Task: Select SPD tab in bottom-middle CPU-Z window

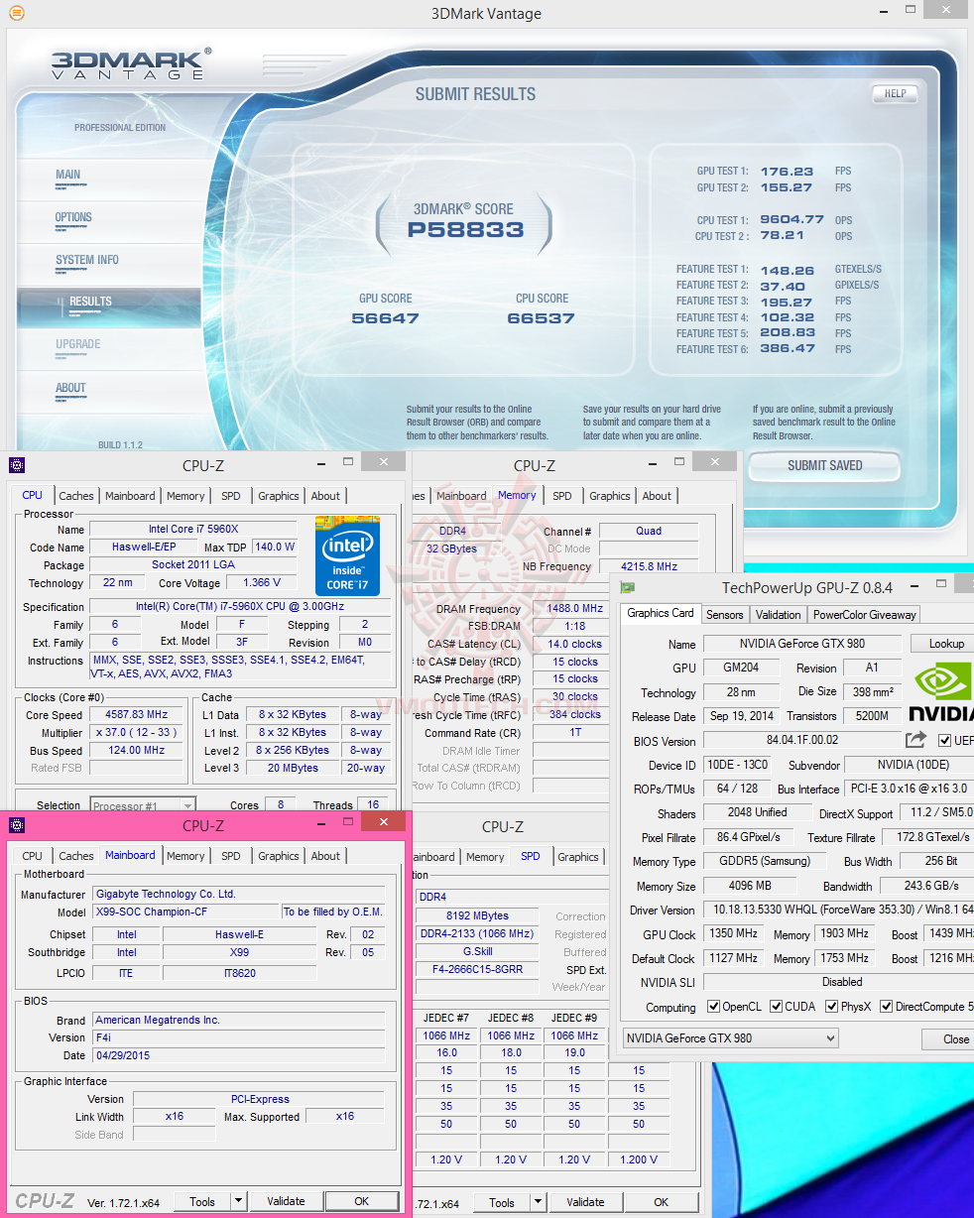Action: pos(531,856)
